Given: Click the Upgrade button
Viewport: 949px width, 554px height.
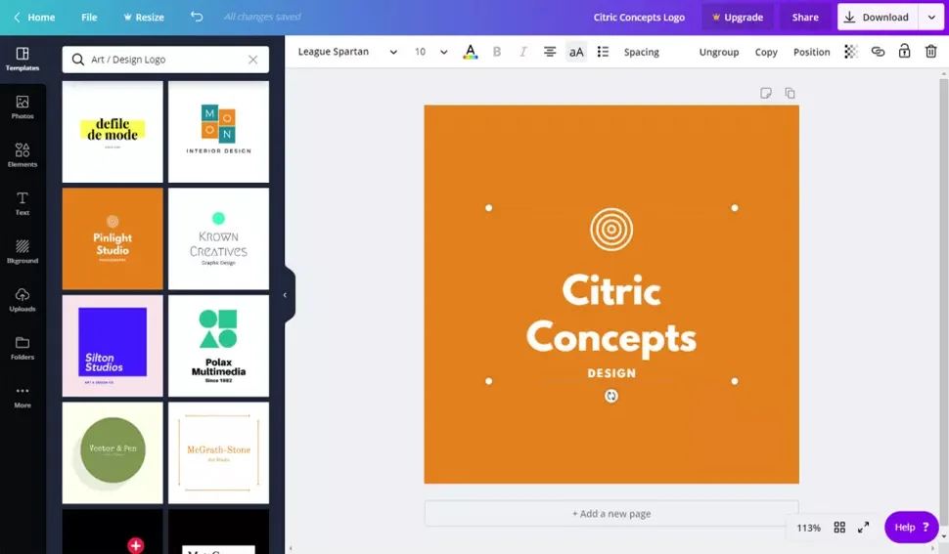Looking at the screenshot, I should coord(737,17).
